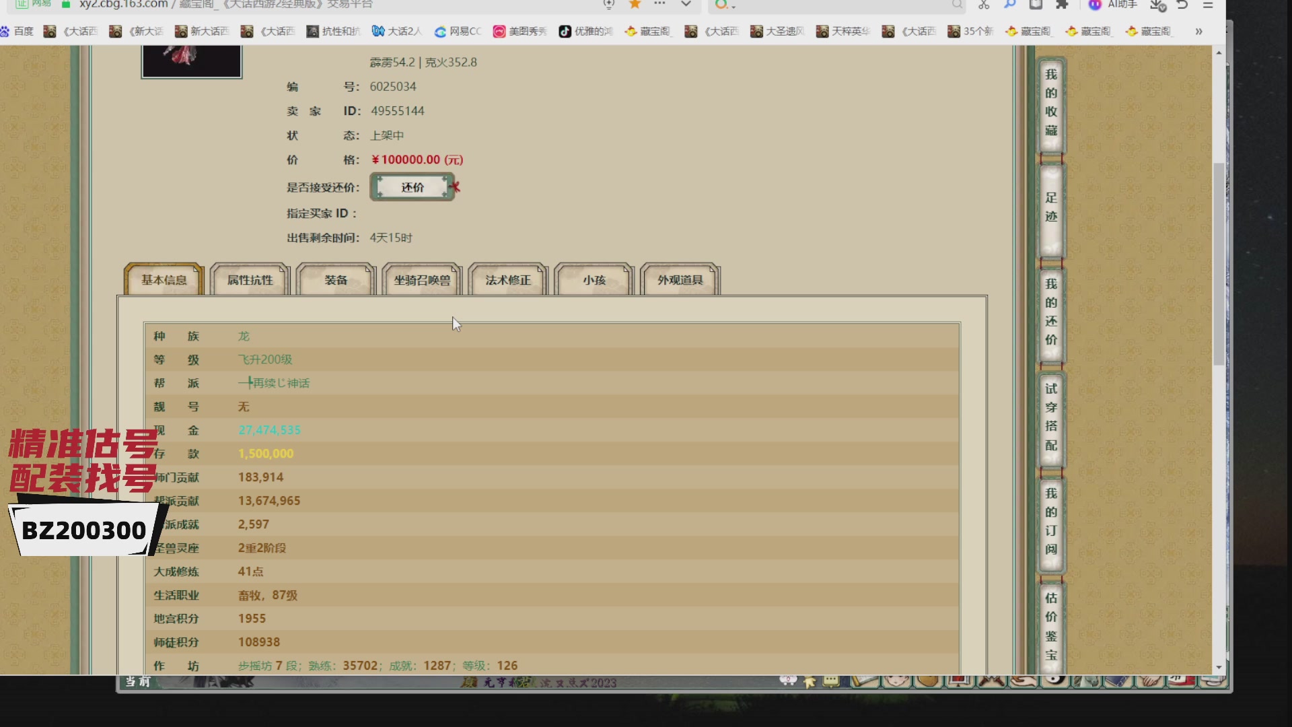Click the page vertical scrollbar thumb

(1219, 263)
